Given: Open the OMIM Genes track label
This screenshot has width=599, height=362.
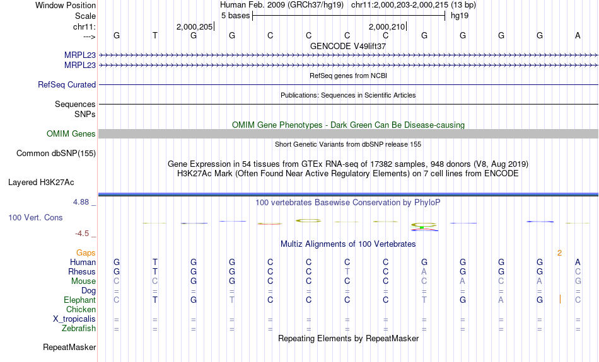Looking at the screenshot, I should coord(71,134).
